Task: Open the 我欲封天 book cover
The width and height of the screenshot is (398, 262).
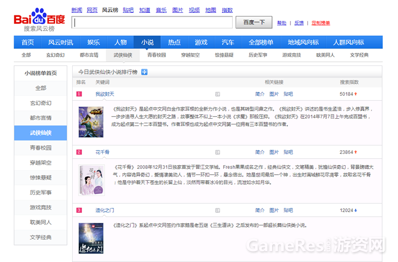Action: coord(91,122)
